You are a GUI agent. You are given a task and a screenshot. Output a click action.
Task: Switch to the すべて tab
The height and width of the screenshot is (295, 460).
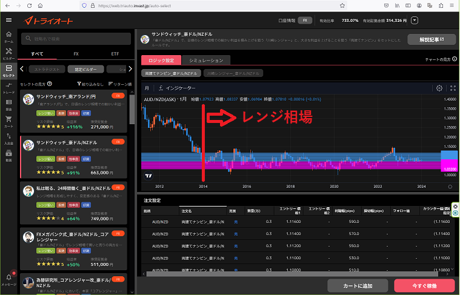pyautogui.click(x=37, y=54)
